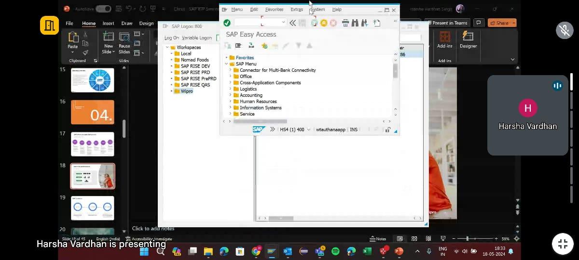Click the green Enter checkmark in SAP toolbar
Viewport: 579px width, 260px height.
(227, 23)
